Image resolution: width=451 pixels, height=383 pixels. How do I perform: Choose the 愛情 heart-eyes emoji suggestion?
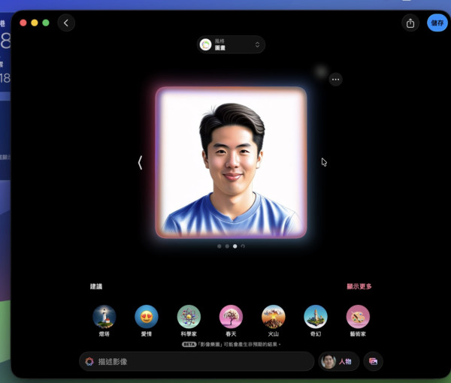tap(147, 321)
